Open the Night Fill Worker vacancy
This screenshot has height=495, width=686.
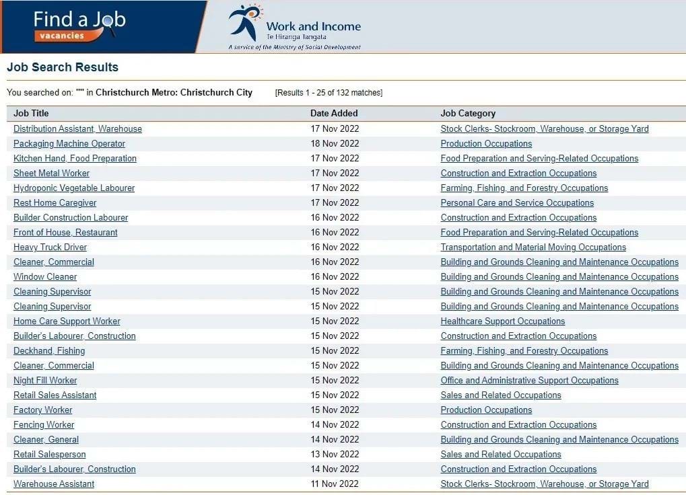(x=45, y=381)
